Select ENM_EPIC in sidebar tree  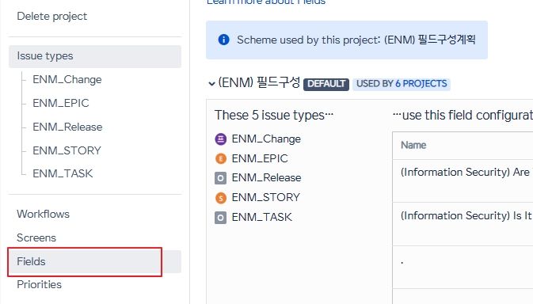pyautogui.click(x=61, y=103)
